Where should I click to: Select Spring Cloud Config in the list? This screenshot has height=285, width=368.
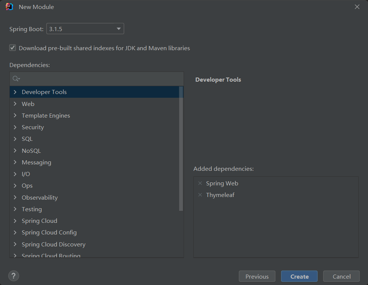(x=49, y=233)
